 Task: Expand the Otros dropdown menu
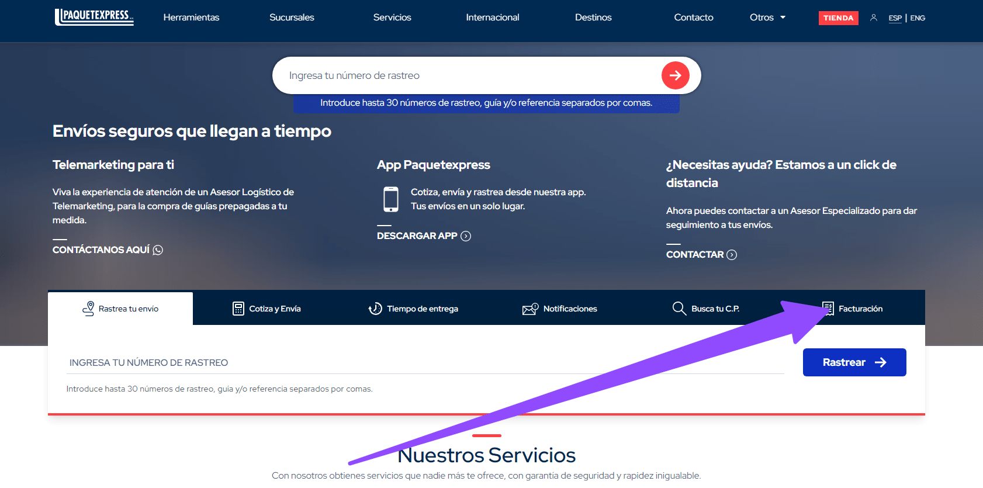coord(767,18)
